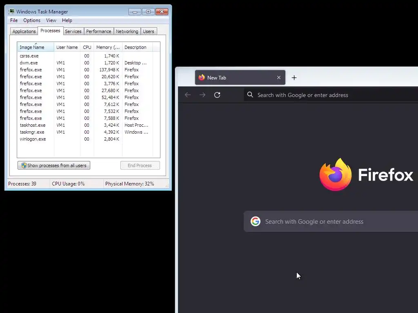
Task: Click the Firefox back arrow
Action: point(188,95)
